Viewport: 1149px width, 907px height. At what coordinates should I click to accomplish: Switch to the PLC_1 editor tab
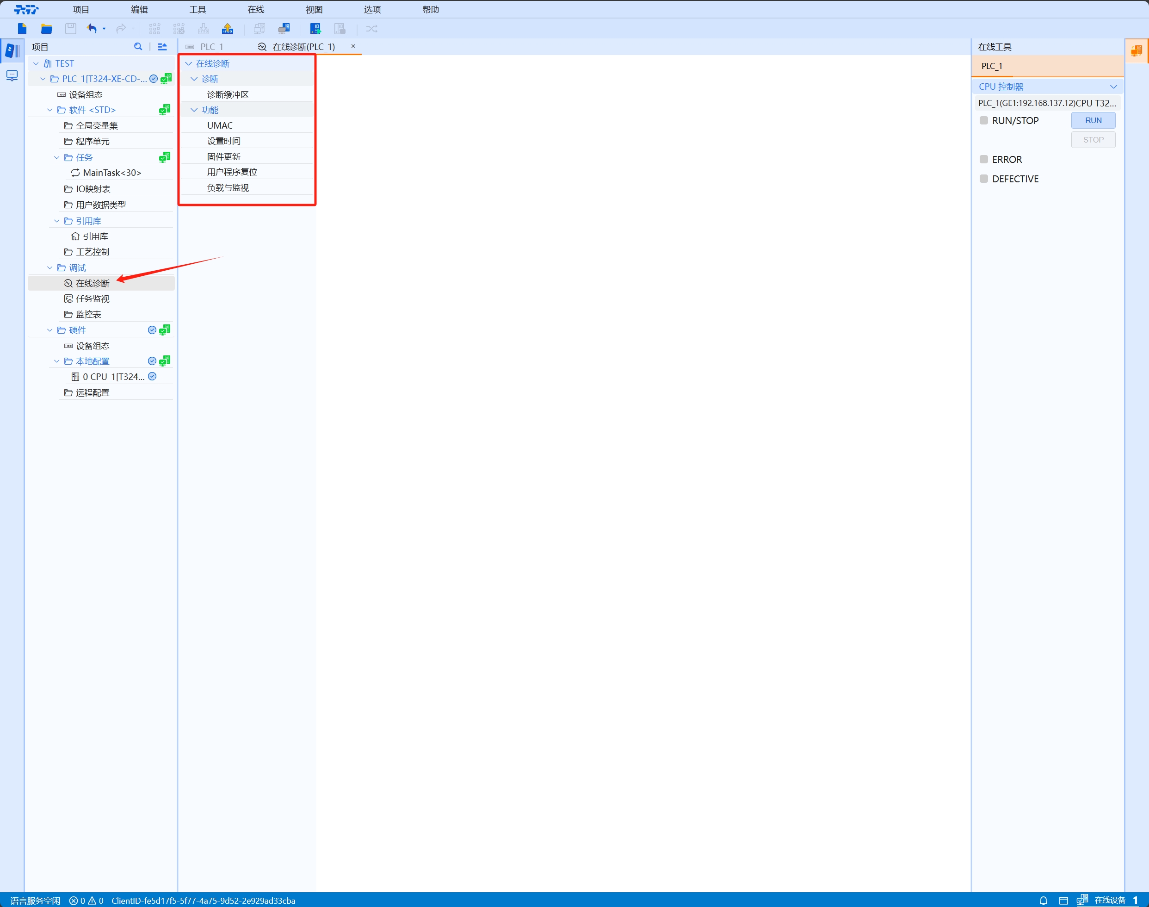tap(211, 47)
